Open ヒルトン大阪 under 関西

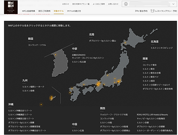click(x=106, y=123)
